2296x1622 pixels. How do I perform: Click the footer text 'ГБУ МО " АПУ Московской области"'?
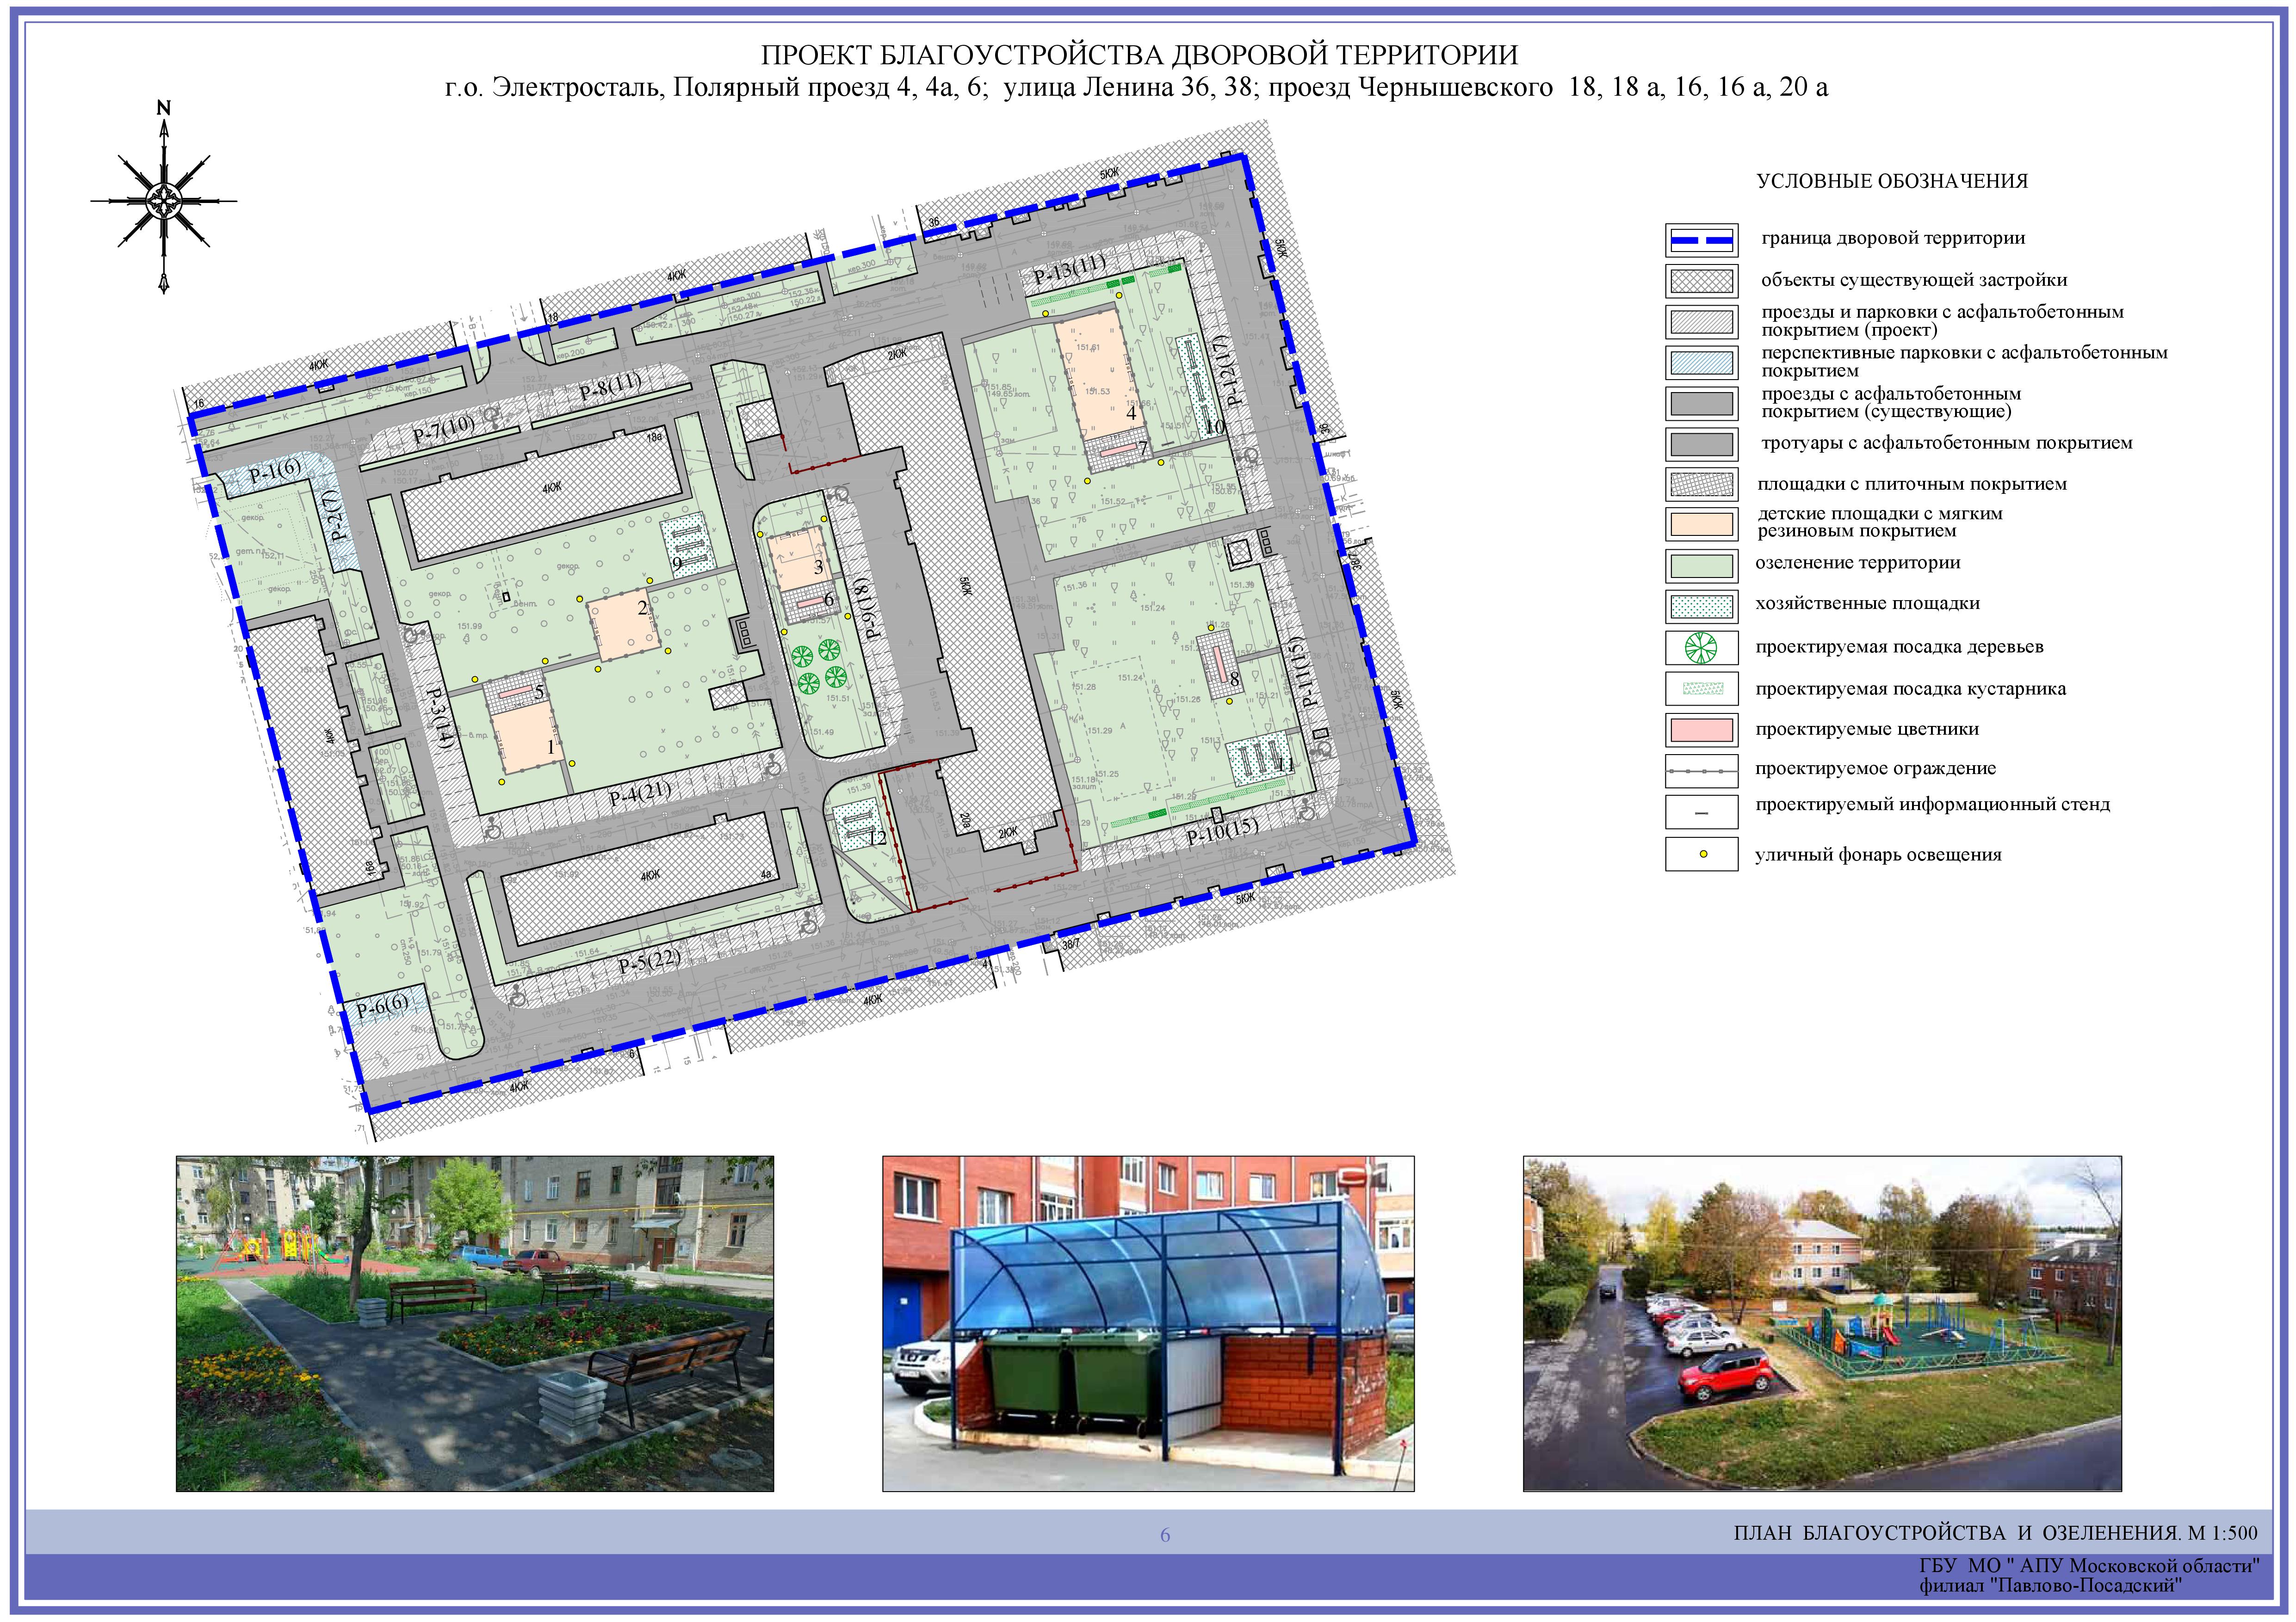[2089, 1566]
